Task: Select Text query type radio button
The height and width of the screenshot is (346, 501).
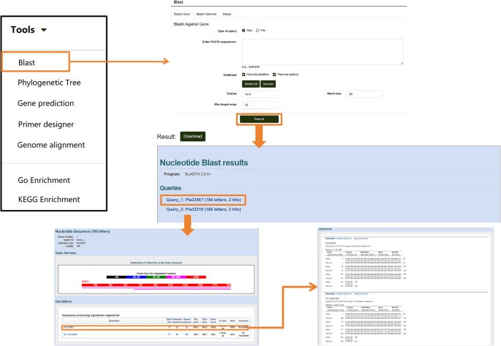Action: coord(244,30)
